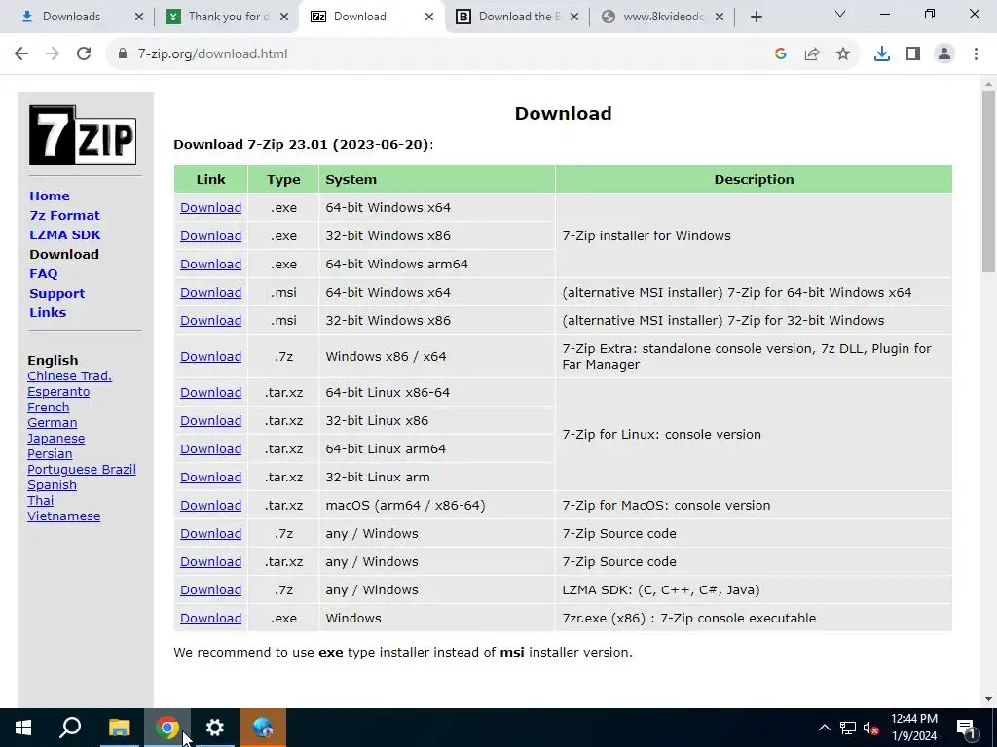Bookmark this page with the star icon

[843, 54]
